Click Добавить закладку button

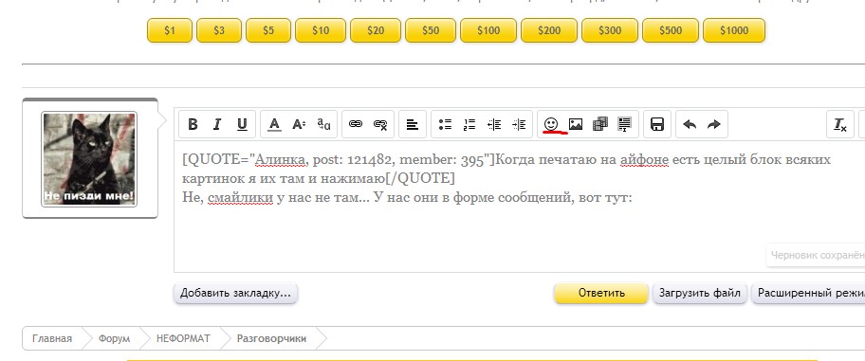point(235,293)
